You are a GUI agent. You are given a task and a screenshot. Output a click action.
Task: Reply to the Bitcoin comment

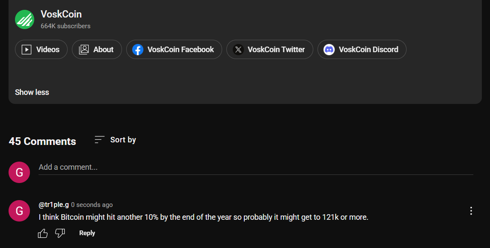click(x=87, y=233)
